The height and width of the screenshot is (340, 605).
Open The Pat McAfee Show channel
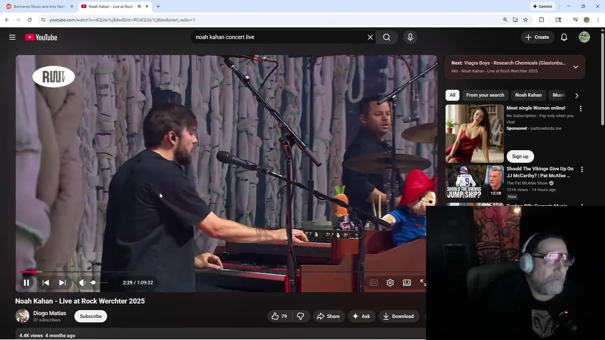coord(527,183)
